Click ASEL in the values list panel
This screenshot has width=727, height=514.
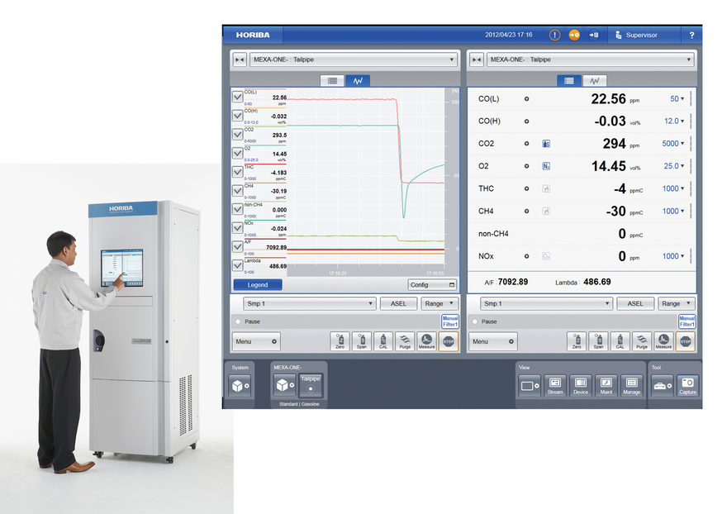(x=635, y=304)
